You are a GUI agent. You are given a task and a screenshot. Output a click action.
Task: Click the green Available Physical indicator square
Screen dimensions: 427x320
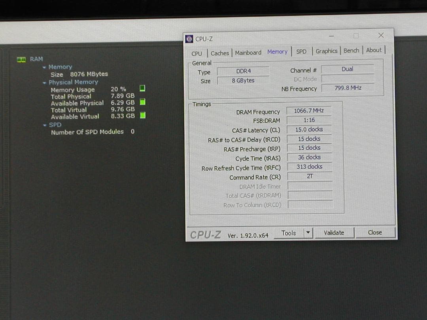click(143, 102)
